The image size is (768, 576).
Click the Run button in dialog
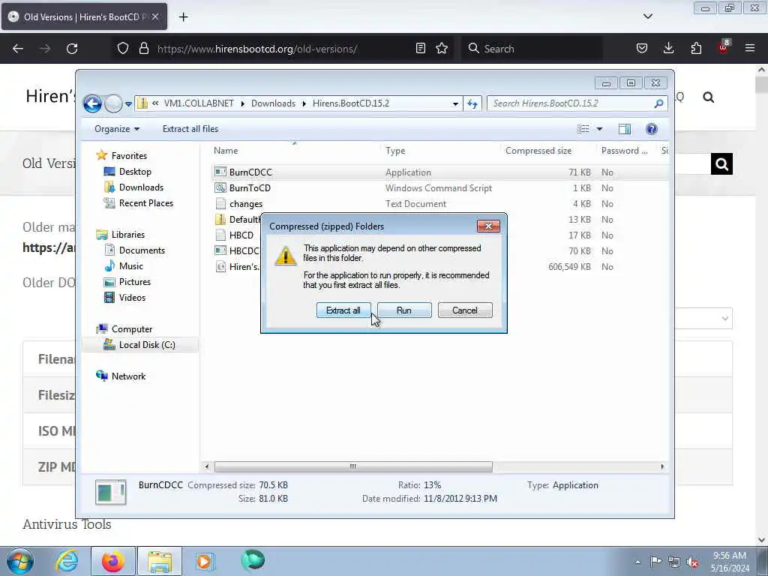pos(404,310)
